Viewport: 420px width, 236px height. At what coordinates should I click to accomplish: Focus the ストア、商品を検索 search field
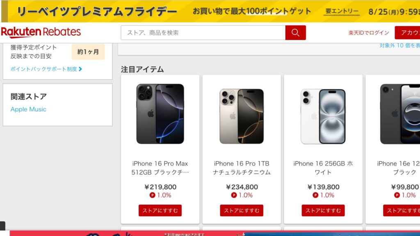[x=203, y=33]
